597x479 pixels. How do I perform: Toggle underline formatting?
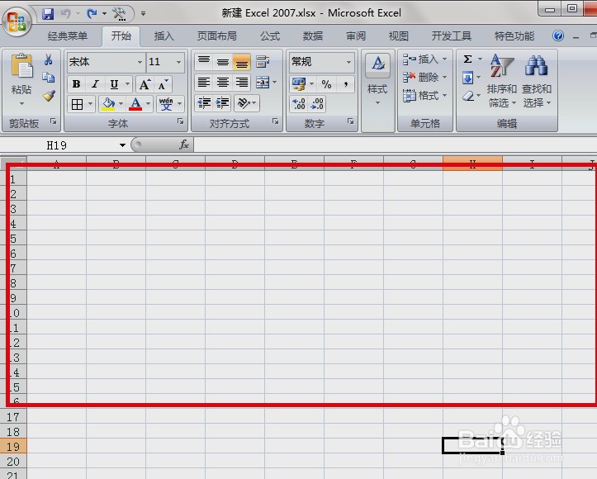tap(114, 84)
